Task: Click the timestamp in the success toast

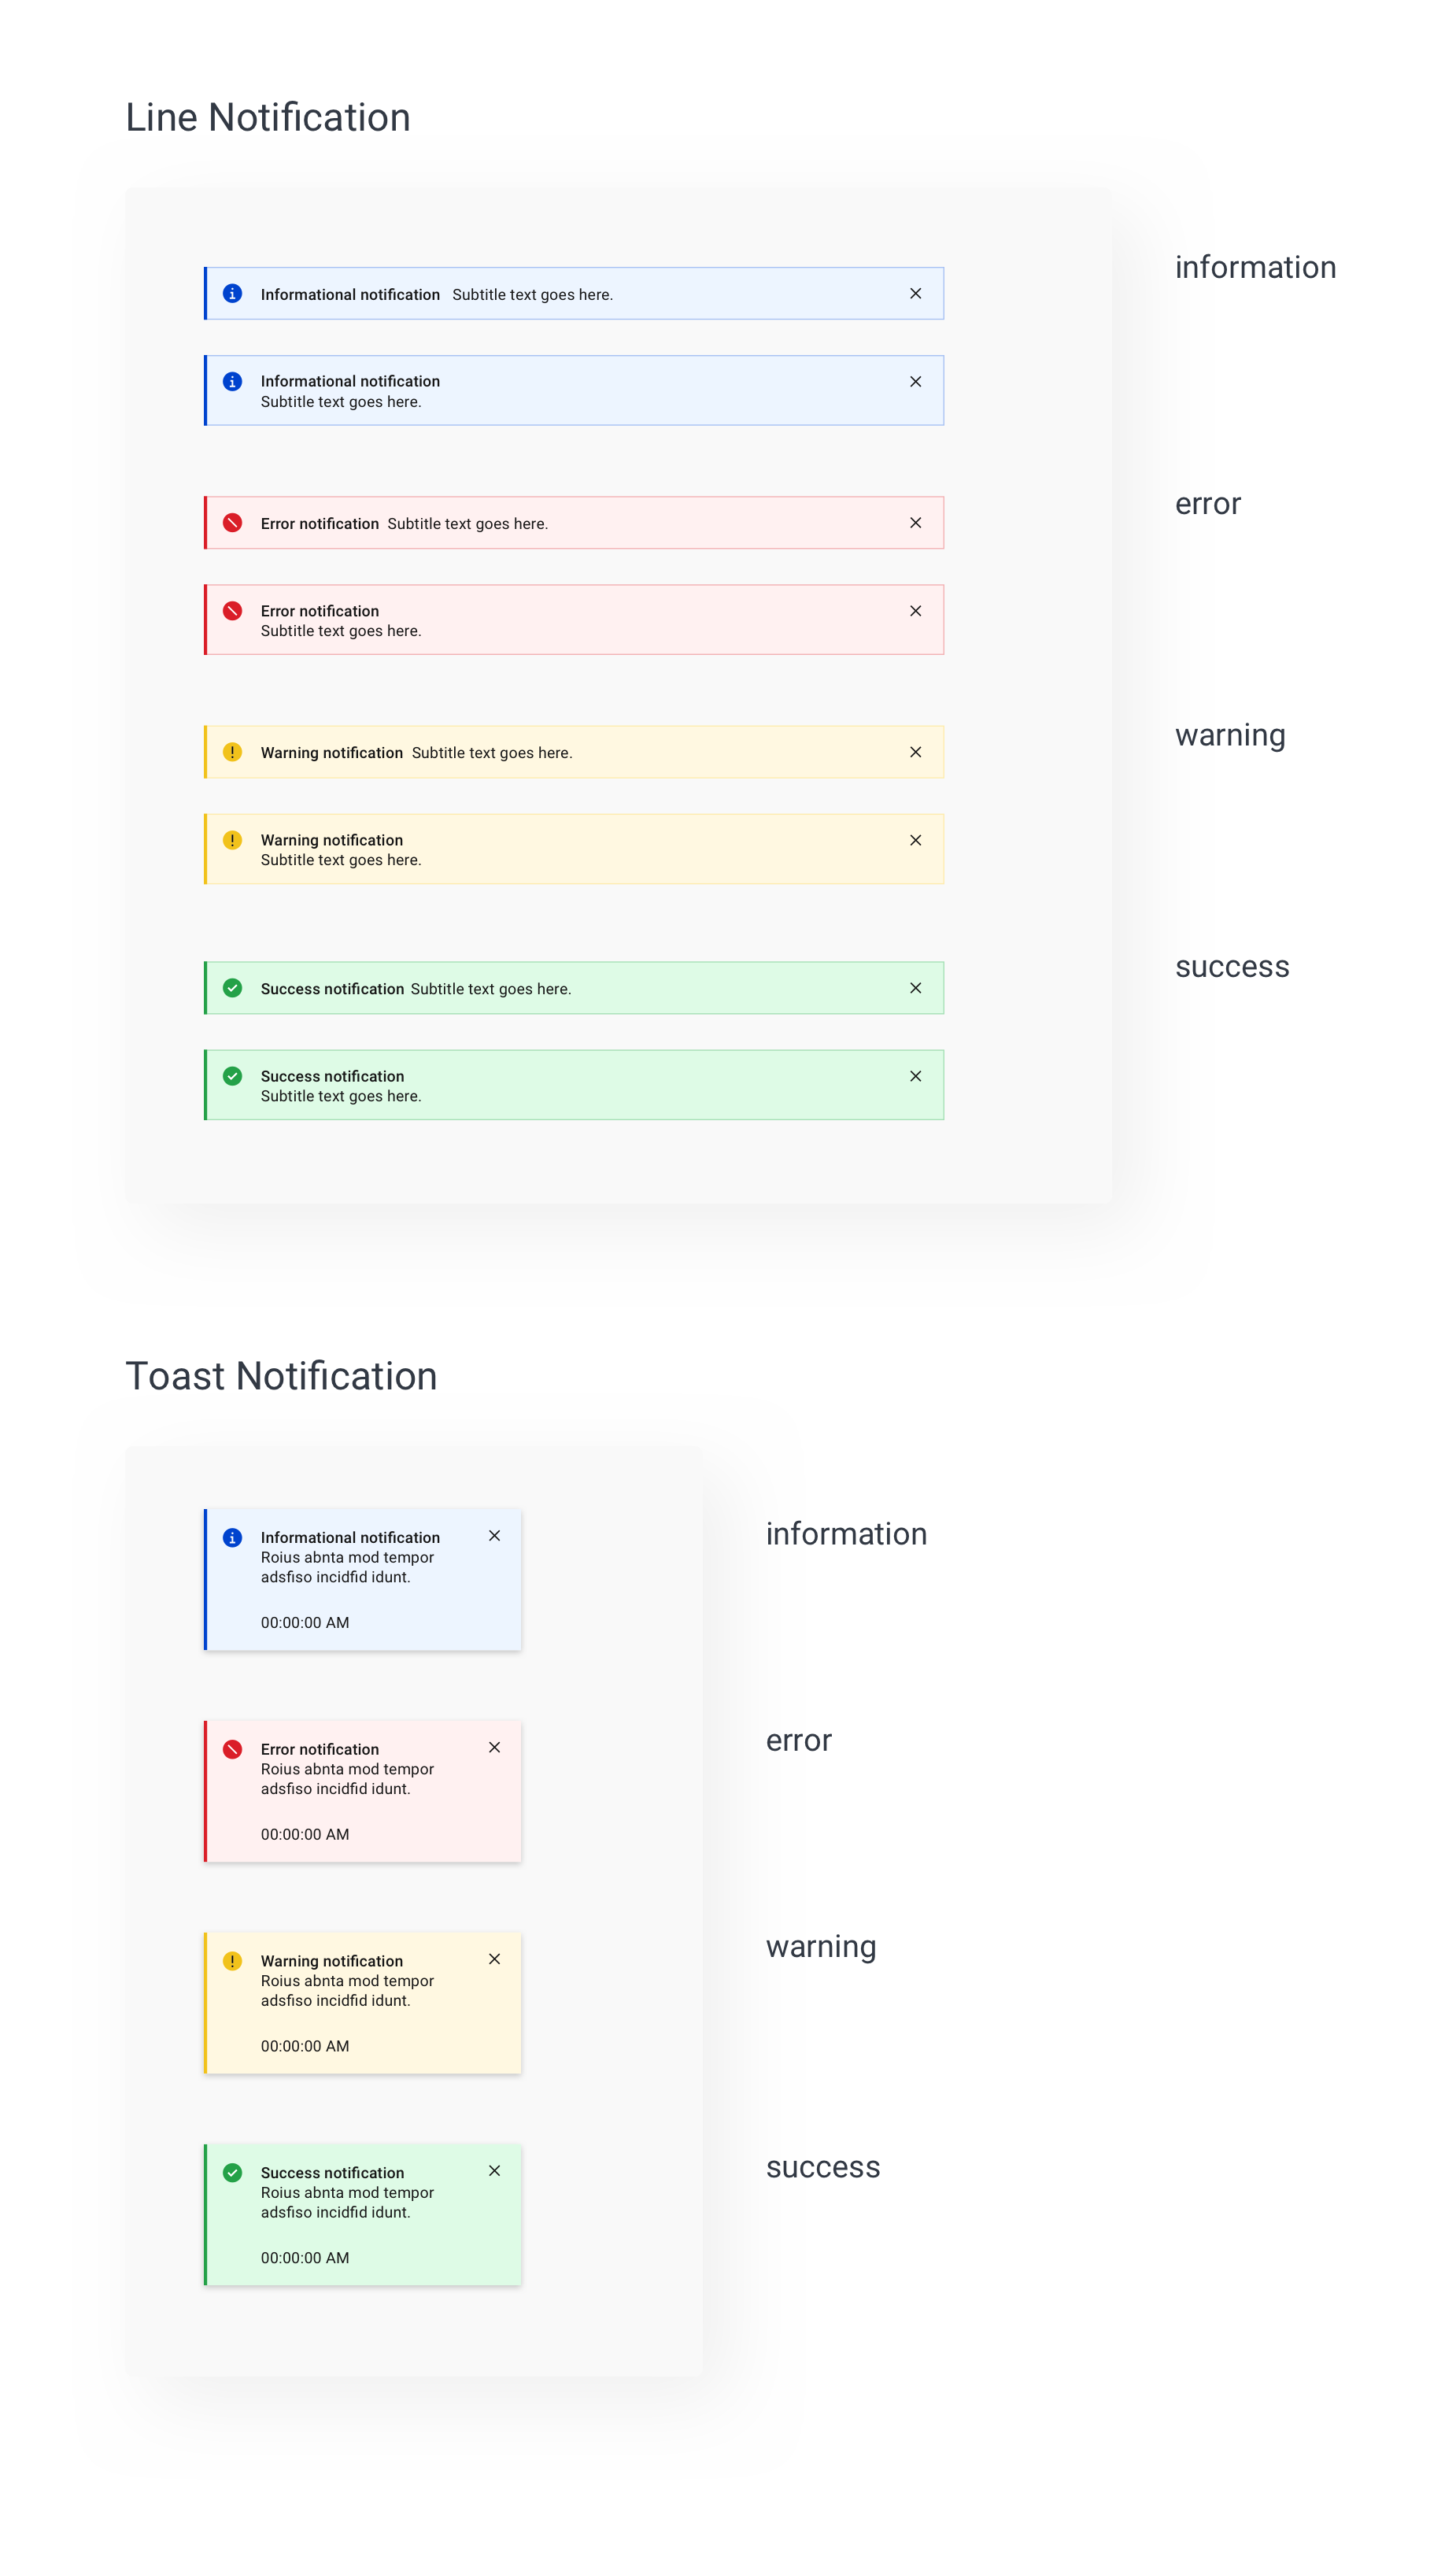Action: pyautogui.click(x=305, y=2258)
